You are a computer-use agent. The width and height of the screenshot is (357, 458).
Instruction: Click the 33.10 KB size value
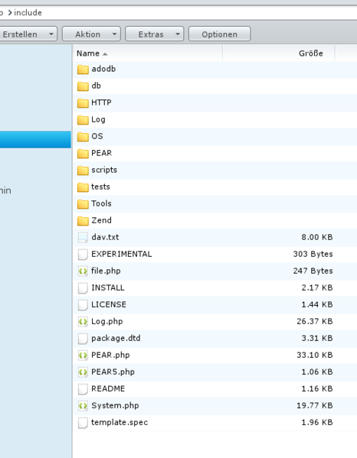tap(315, 356)
